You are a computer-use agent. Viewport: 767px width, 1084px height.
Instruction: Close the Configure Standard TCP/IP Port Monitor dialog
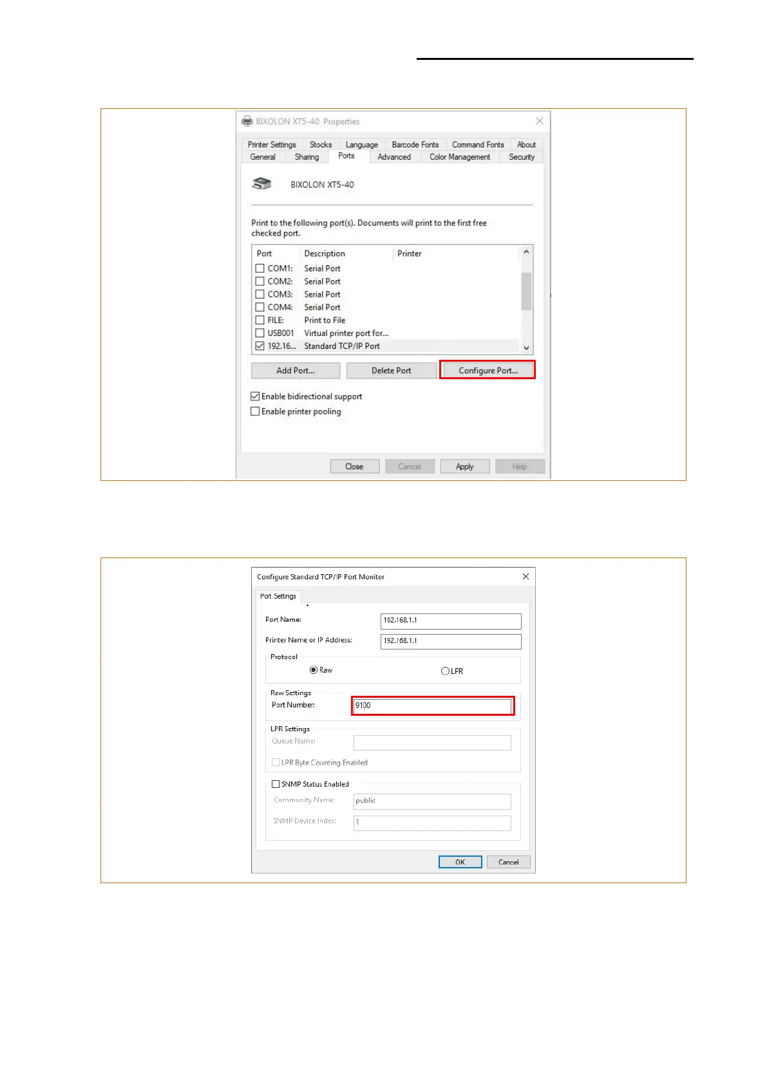point(526,577)
